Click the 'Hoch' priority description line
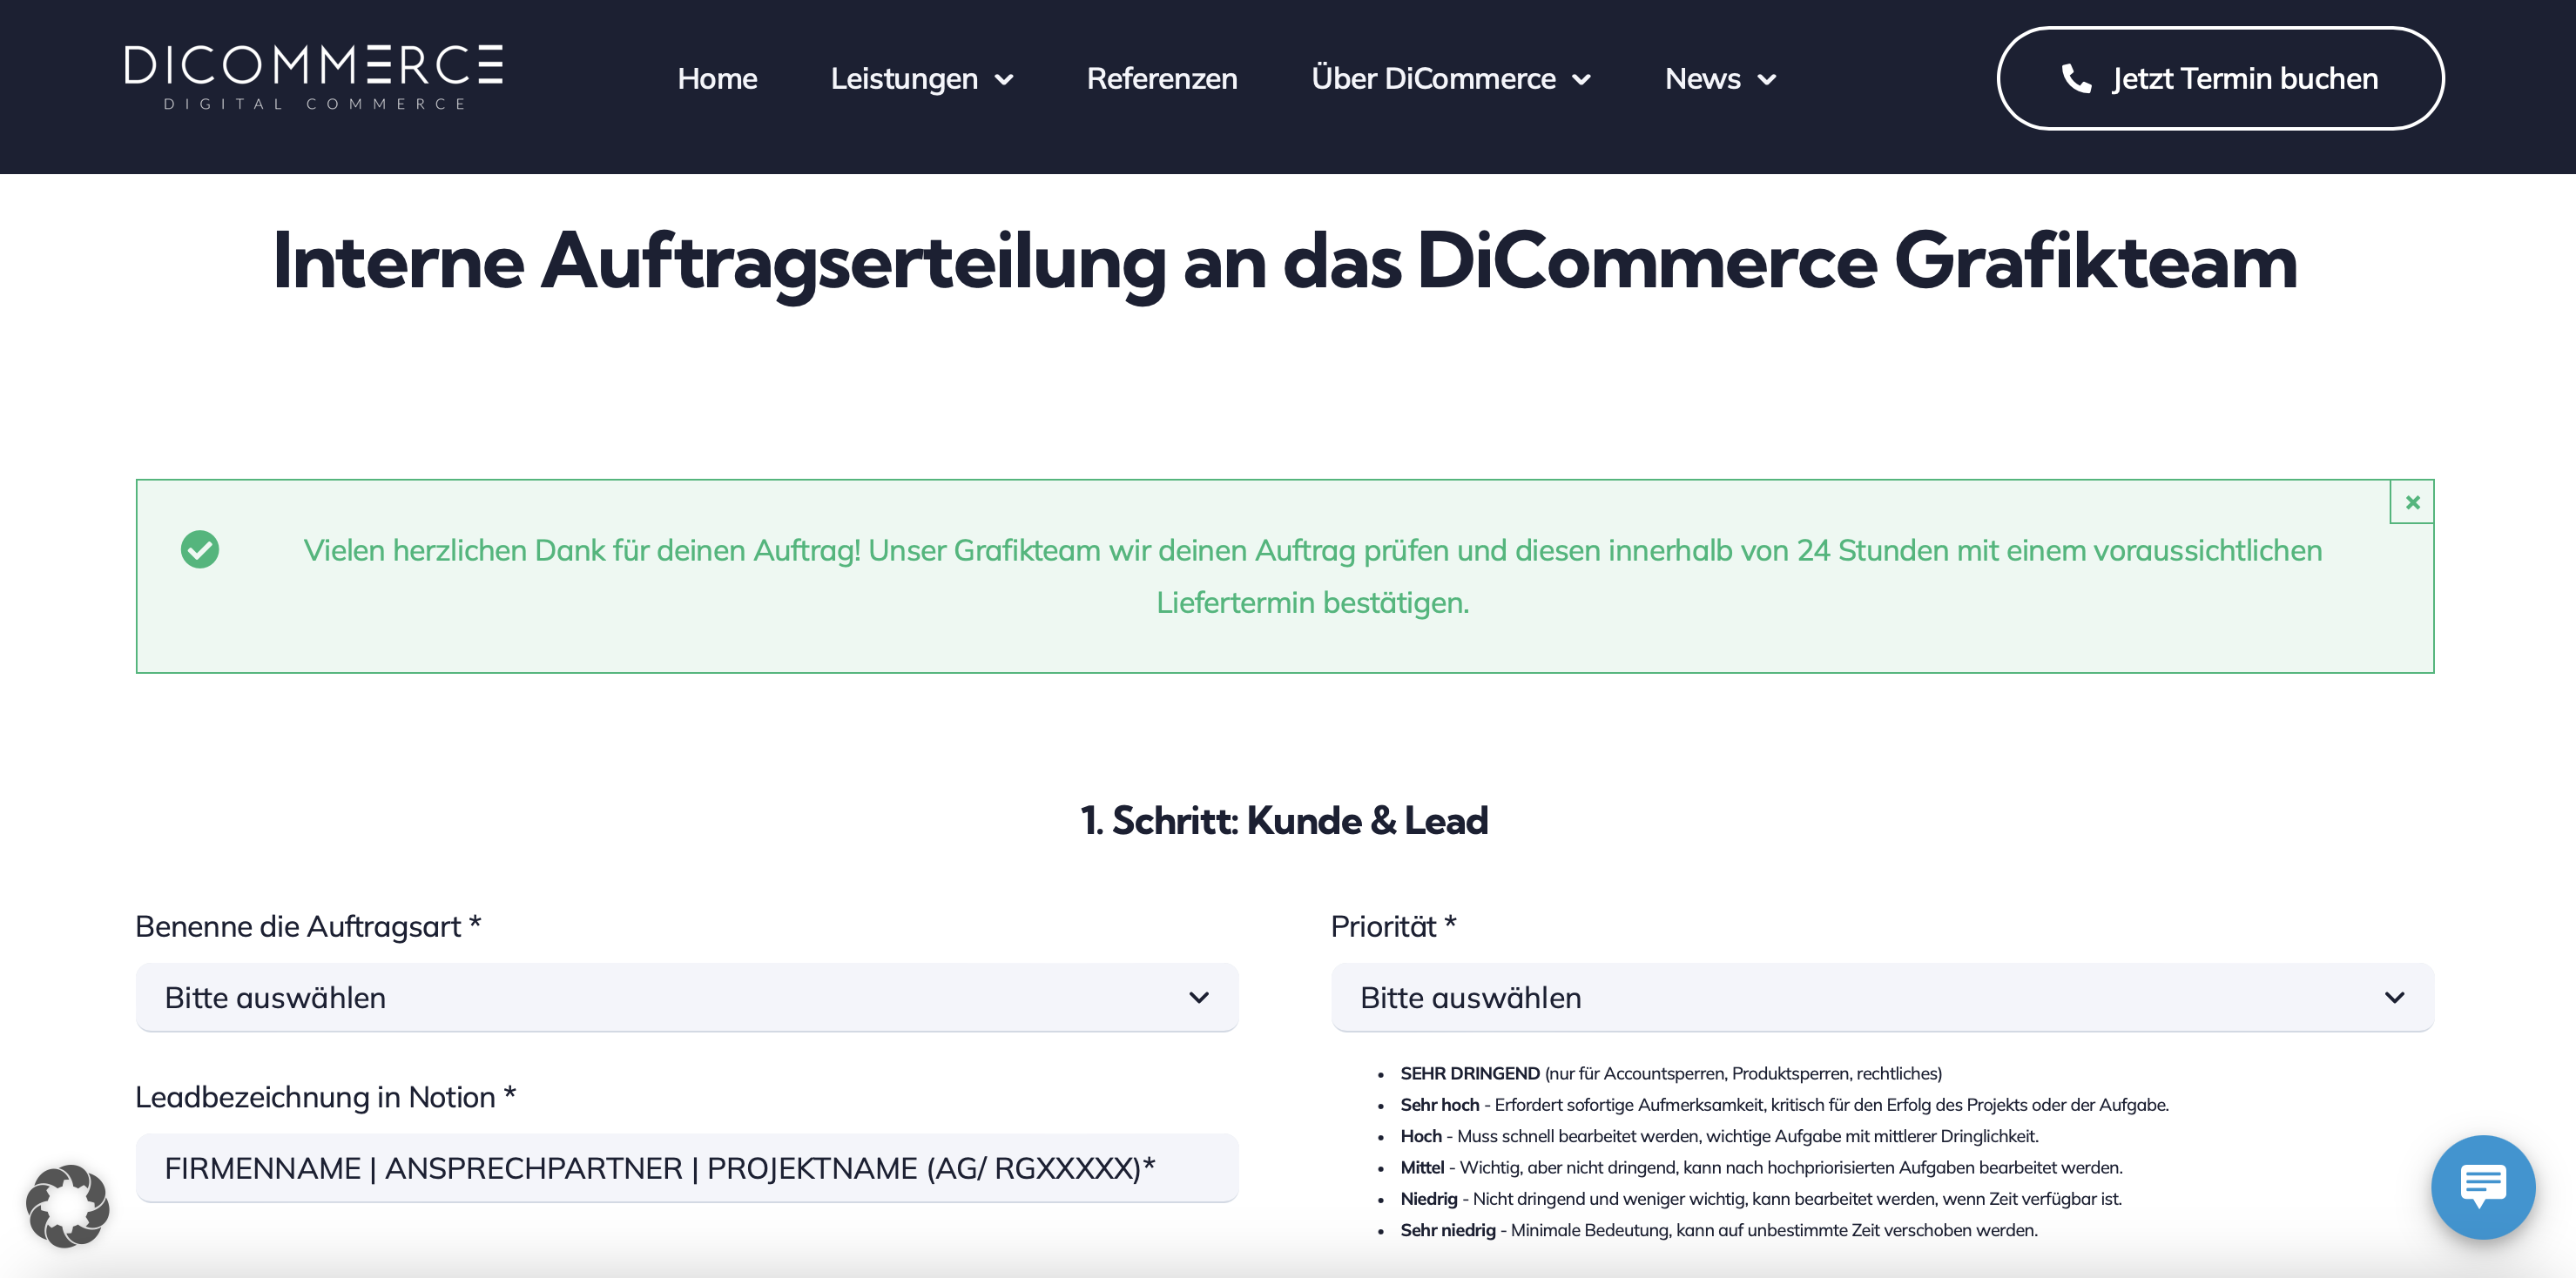2576x1278 pixels. (1719, 1136)
